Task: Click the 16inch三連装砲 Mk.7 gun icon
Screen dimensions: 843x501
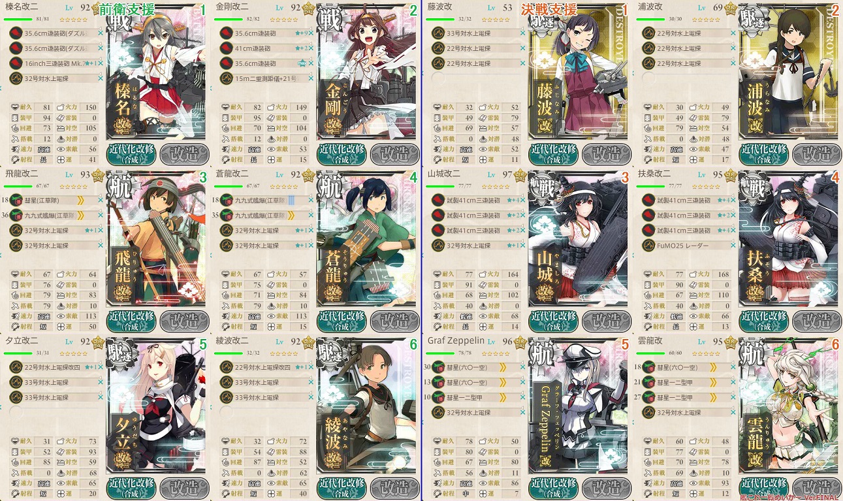Action: 16,63
